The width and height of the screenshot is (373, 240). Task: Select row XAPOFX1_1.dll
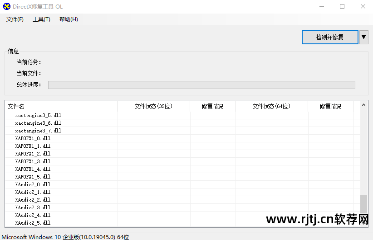(182, 146)
